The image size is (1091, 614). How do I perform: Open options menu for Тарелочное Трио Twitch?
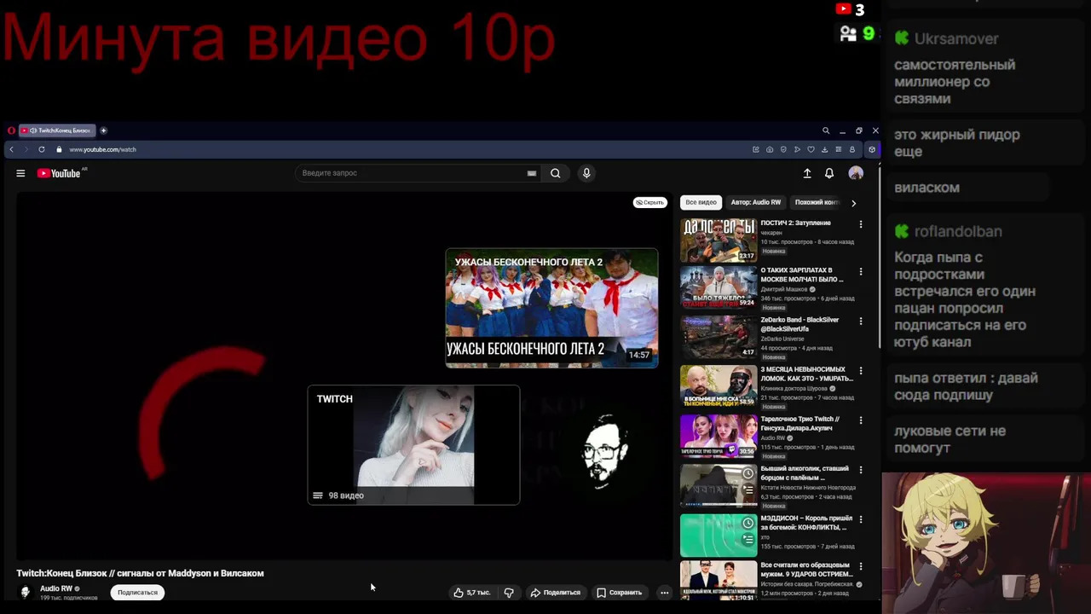tap(860, 420)
